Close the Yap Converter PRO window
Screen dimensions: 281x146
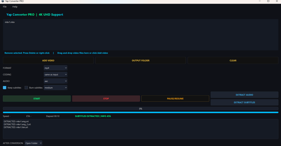[277, 1]
